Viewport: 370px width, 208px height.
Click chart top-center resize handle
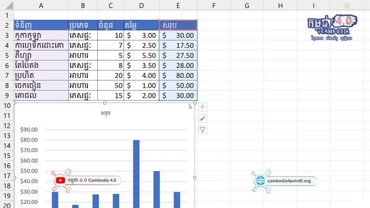click(x=105, y=103)
